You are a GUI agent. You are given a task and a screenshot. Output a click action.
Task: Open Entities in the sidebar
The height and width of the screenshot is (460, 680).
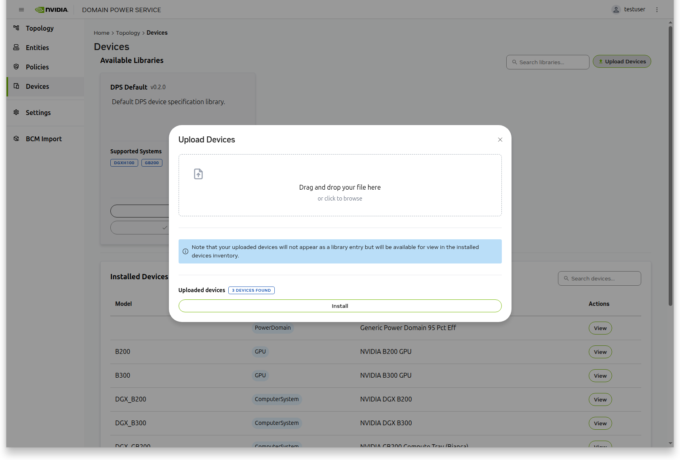37,48
